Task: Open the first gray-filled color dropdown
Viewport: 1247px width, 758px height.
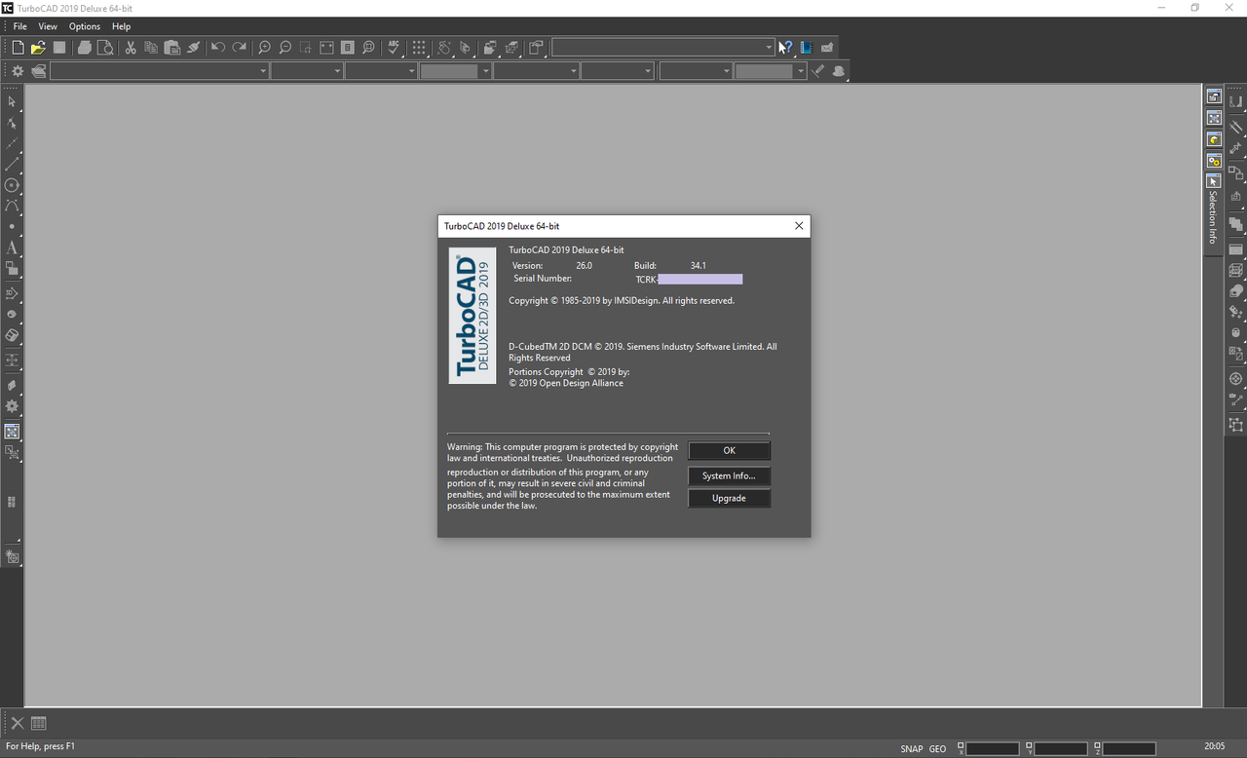Action: pos(455,71)
